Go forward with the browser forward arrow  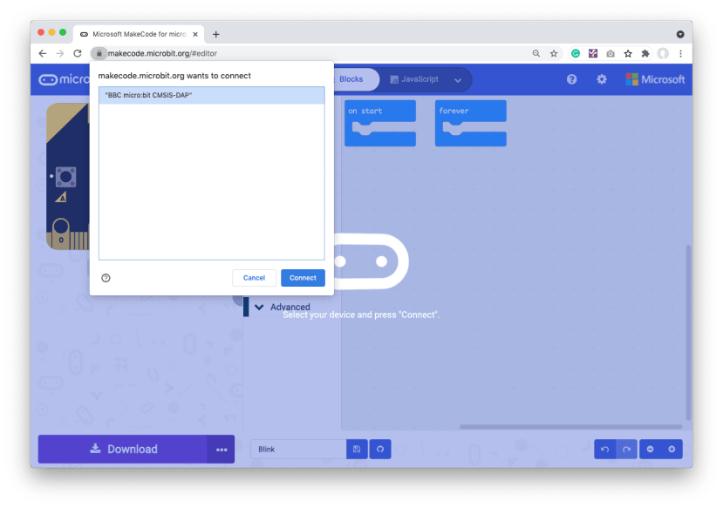tap(60, 53)
